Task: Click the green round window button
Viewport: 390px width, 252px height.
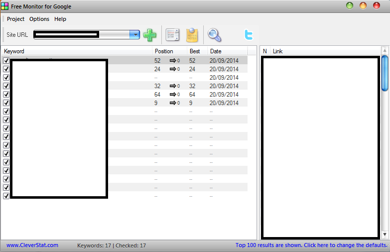Action: click(x=350, y=5)
